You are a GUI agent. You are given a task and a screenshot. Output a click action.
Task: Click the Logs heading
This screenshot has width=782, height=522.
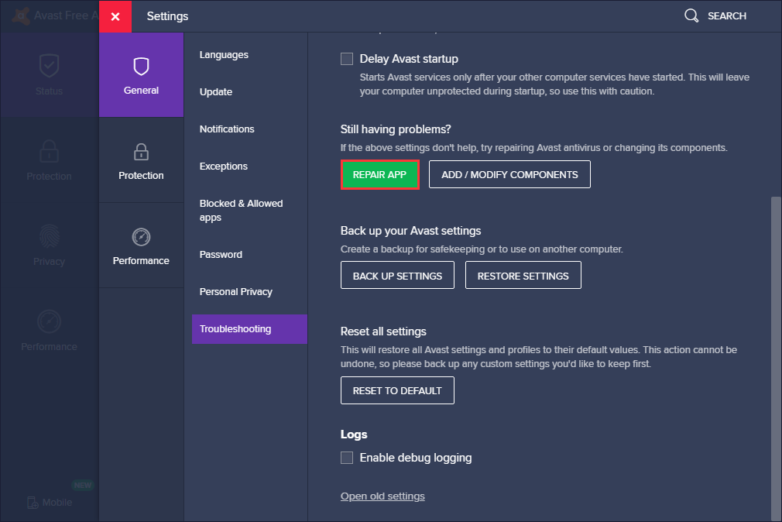tap(354, 434)
